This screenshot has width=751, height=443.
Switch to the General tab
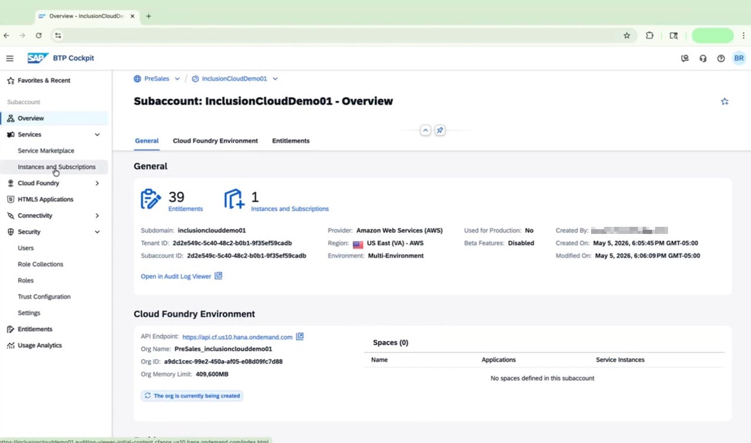[x=147, y=141]
